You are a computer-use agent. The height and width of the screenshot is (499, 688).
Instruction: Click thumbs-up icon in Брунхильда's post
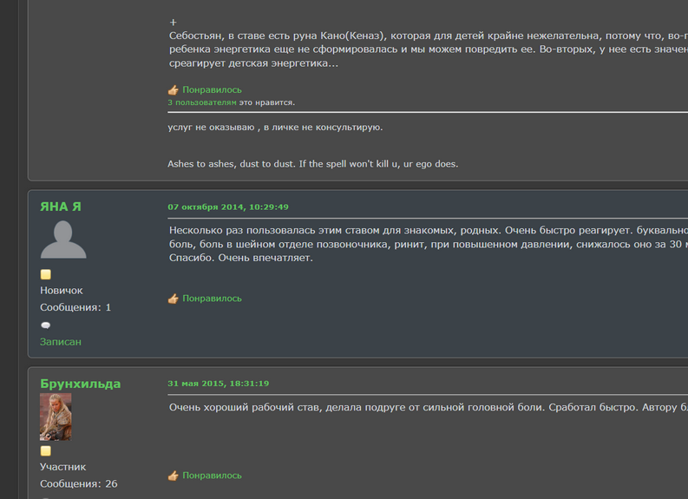174,476
